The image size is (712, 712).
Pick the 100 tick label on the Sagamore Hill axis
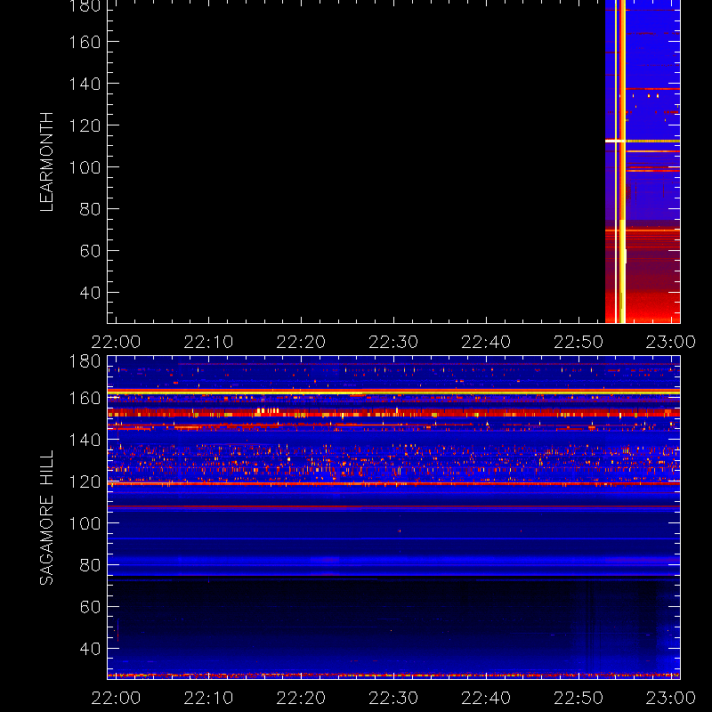tap(85, 523)
